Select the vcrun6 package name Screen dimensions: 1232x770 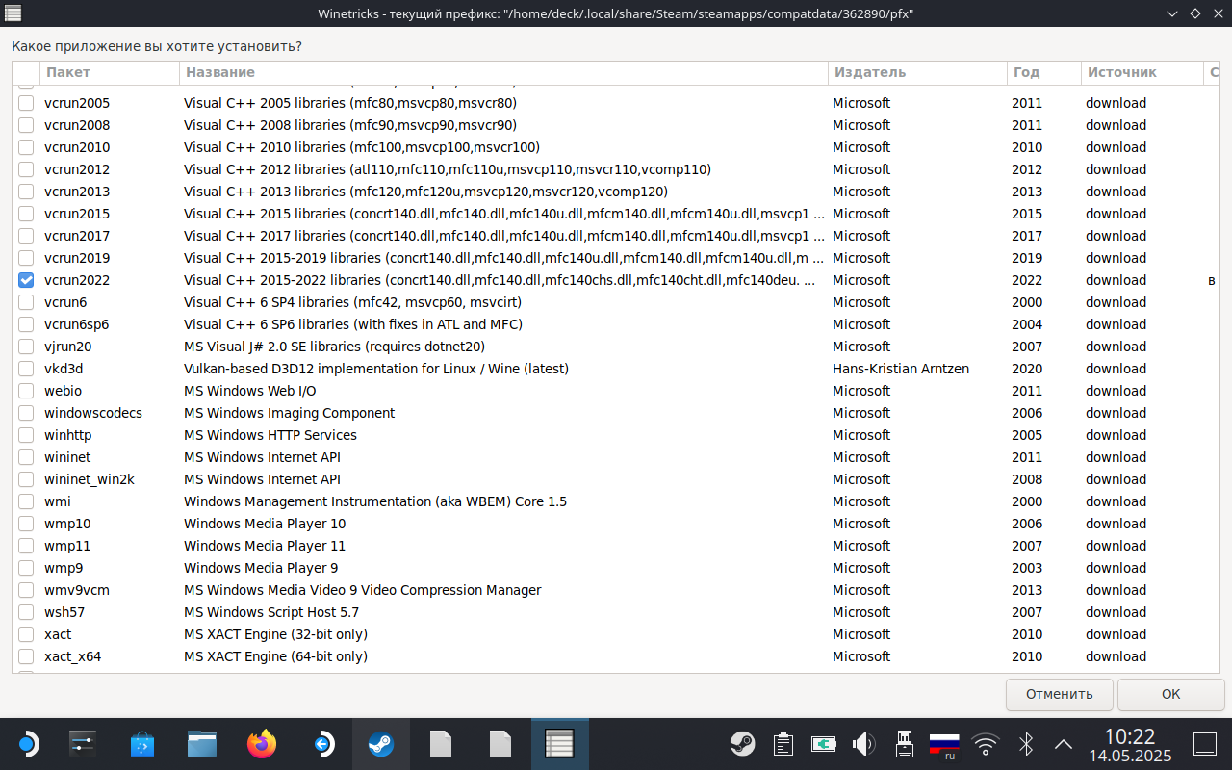65,302
